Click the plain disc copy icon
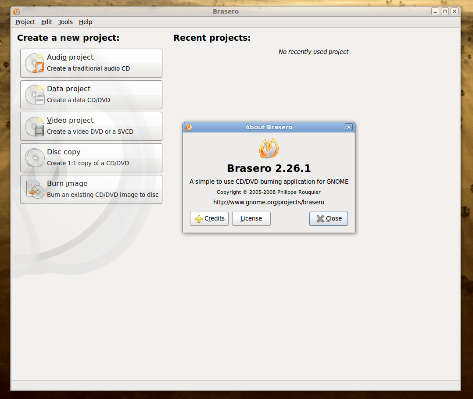Image resolution: width=473 pixels, height=399 pixels. [35, 158]
